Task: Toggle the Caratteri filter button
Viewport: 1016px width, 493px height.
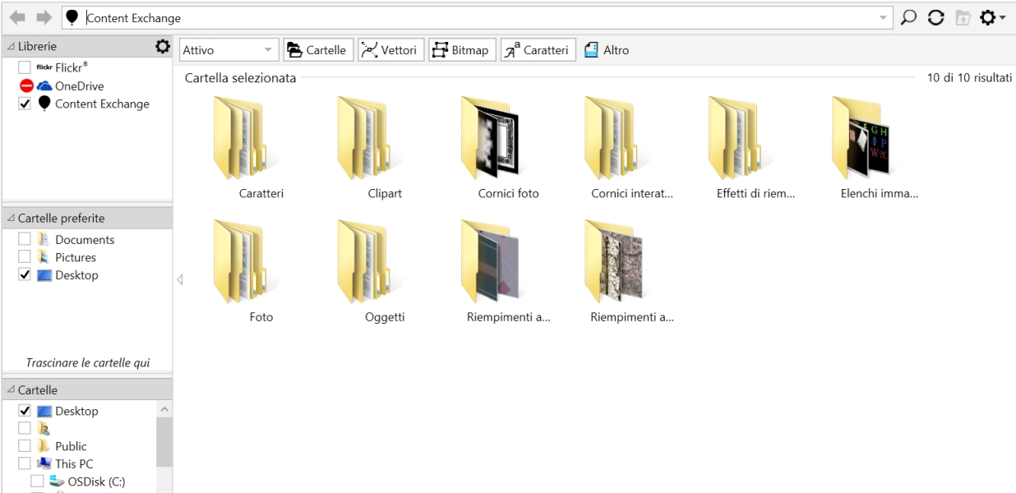Action: point(538,50)
